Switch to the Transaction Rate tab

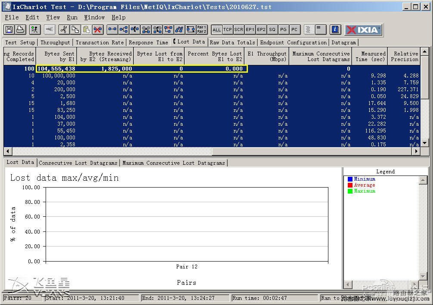click(x=100, y=43)
